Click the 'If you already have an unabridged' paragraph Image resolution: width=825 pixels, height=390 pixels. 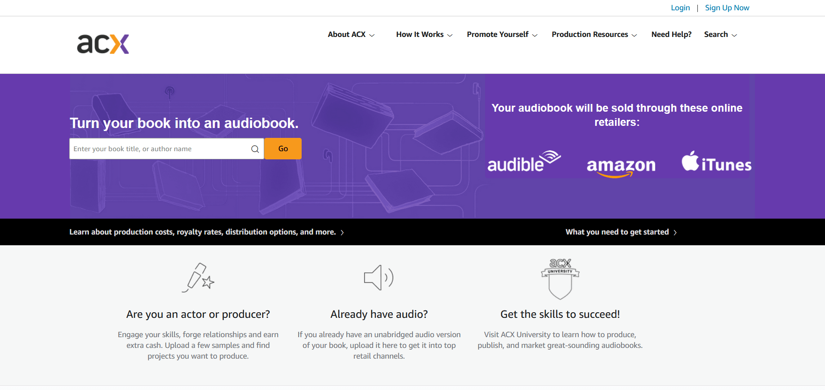[x=379, y=345]
